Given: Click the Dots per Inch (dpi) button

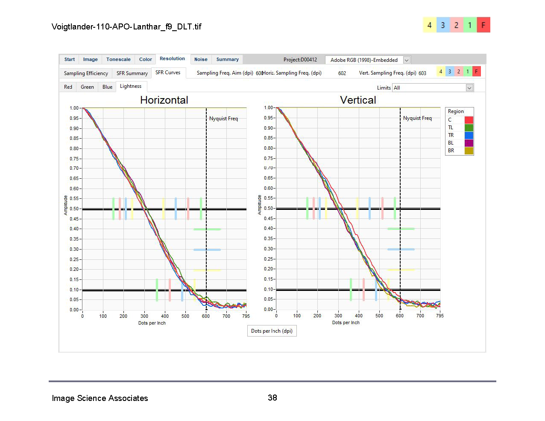Looking at the screenshot, I should click(272, 331).
